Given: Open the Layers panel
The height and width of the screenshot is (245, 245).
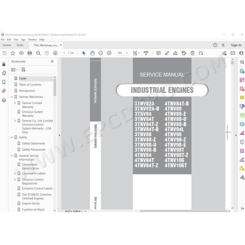Looking at the screenshot, I should click(4, 100).
